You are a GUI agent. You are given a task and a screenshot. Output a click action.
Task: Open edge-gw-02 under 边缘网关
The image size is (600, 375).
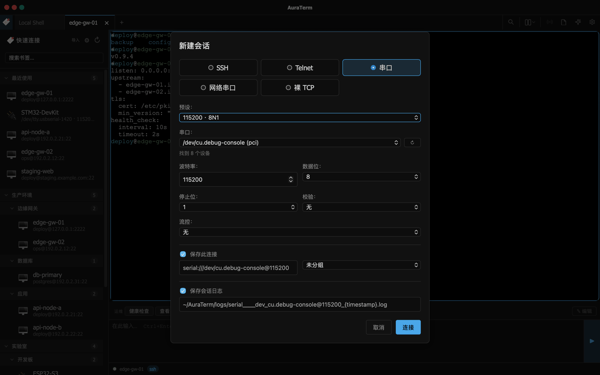52,245
